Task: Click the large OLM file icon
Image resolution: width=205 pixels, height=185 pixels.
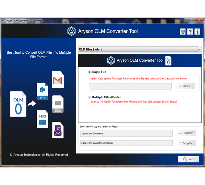Action: [18, 104]
